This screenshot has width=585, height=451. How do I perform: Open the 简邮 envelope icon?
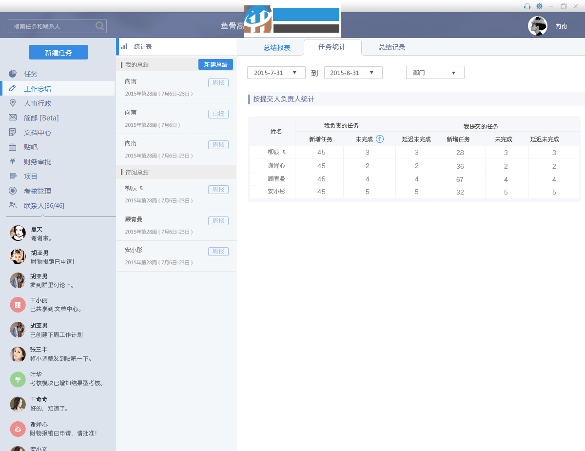point(13,118)
